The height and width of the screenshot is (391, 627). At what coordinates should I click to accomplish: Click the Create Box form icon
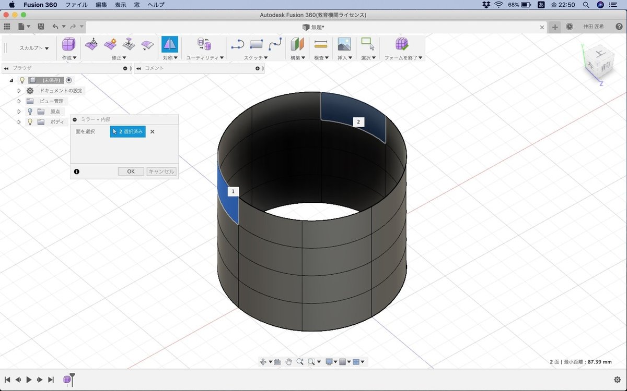tap(68, 44)
